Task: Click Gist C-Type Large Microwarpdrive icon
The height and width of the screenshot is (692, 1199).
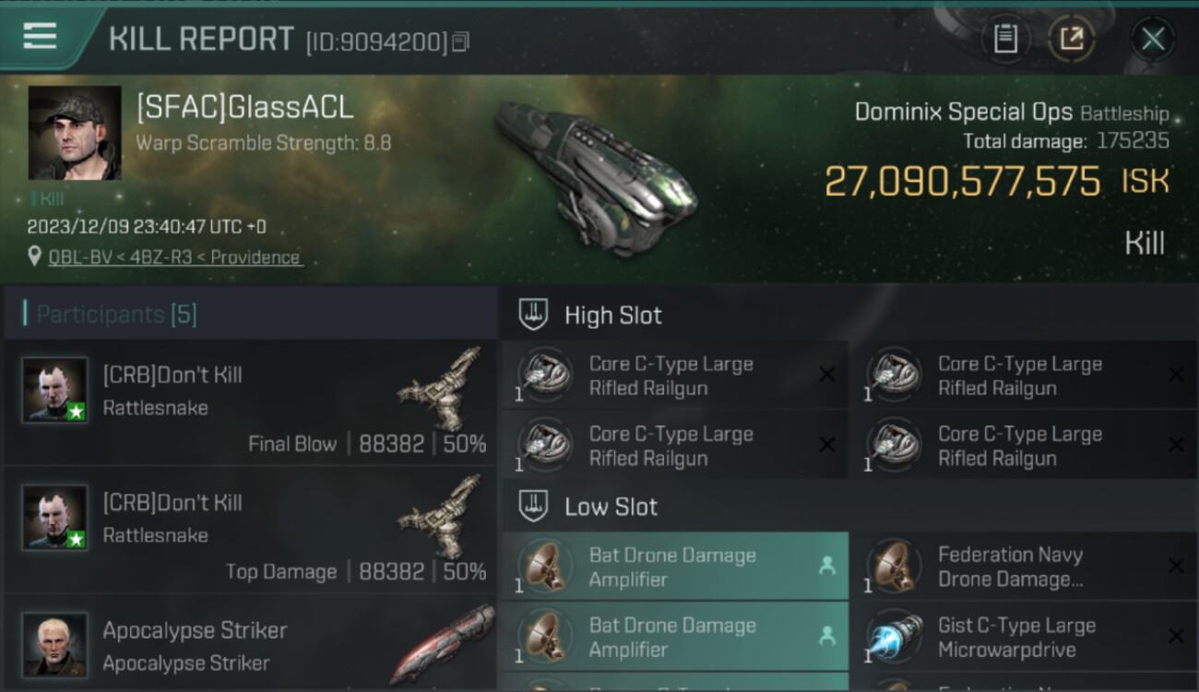Action: coord(894,636)
